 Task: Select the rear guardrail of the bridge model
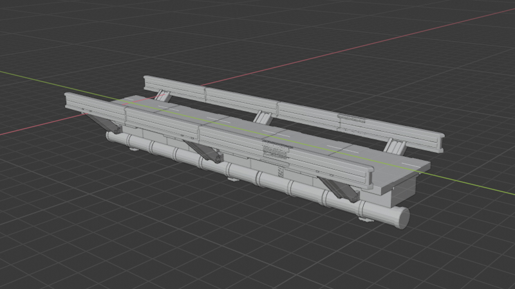295,113
